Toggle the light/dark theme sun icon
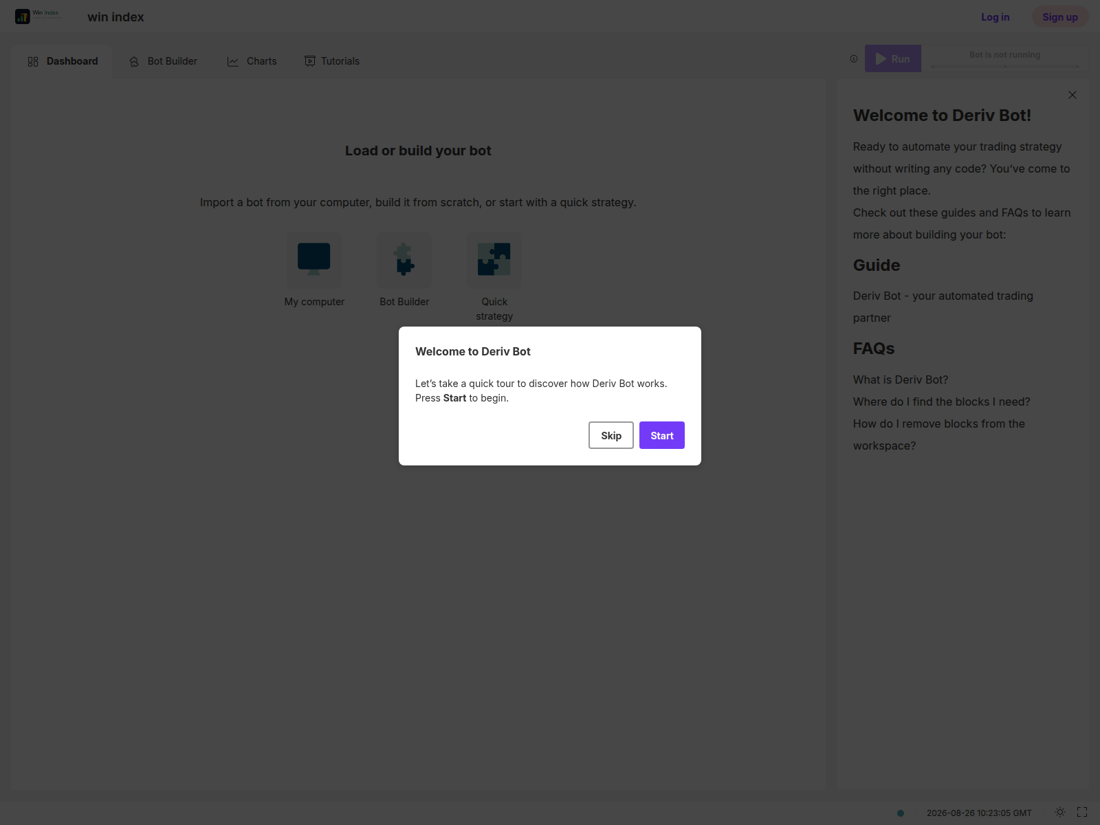Viewport: 1100px width, 825px height. pos(1060,812)
